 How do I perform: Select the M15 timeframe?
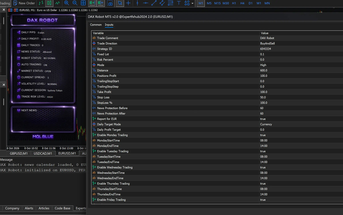coord(218,3)
